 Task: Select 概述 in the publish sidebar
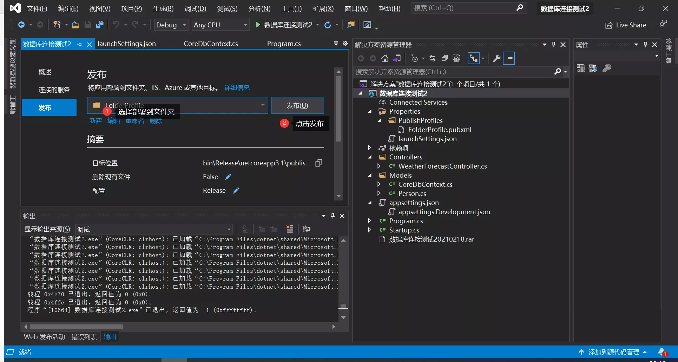45,72
